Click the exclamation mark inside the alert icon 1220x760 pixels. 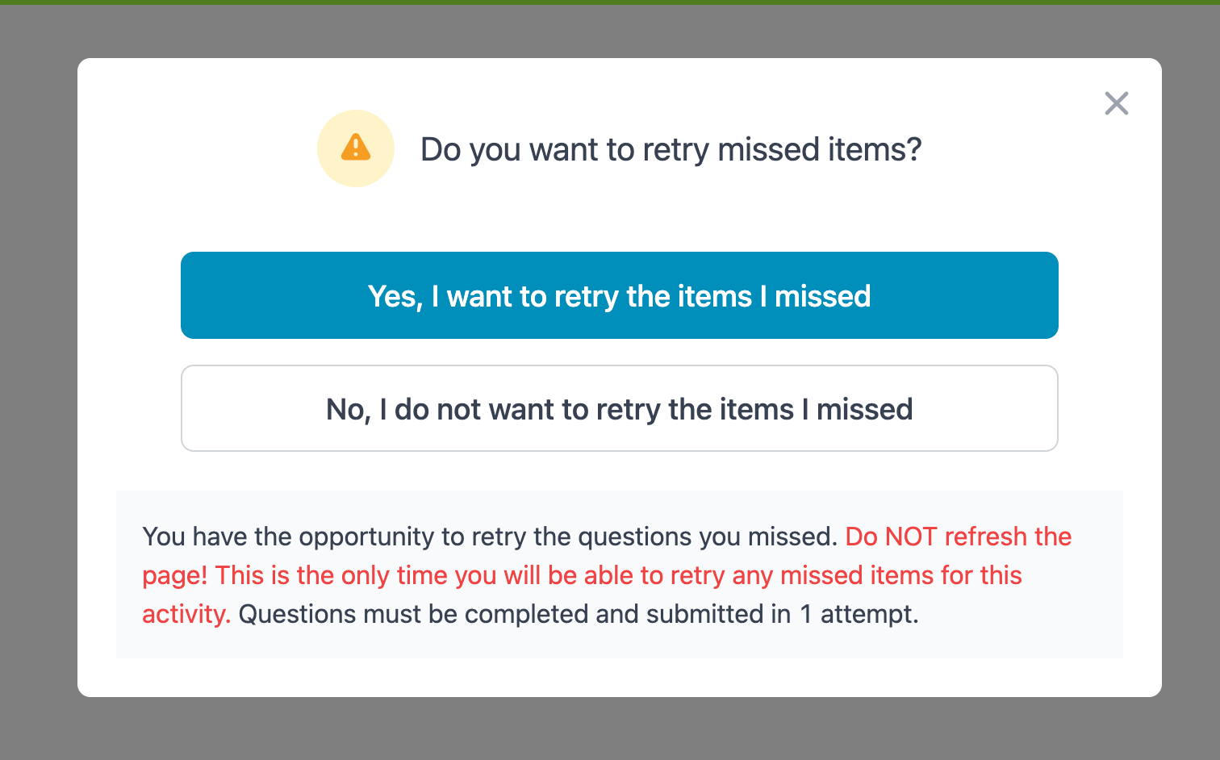(356, 148)
